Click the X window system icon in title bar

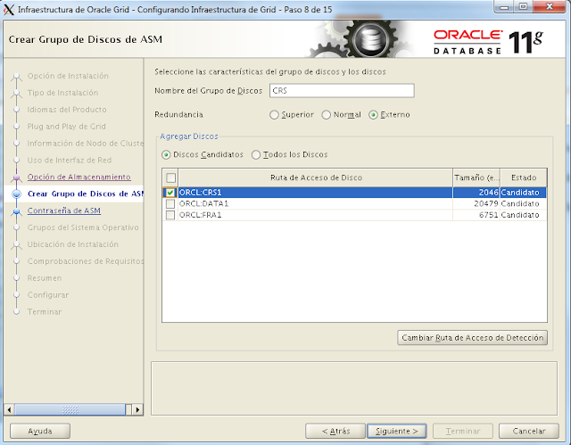click(x=9, y=10)
